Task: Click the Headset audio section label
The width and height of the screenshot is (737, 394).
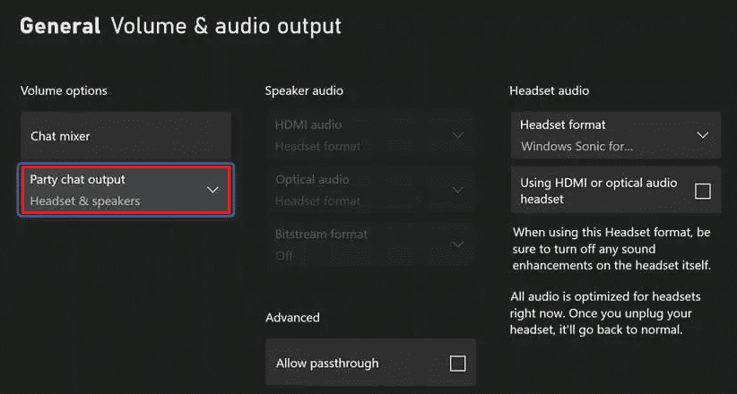Action: (549, 90)
